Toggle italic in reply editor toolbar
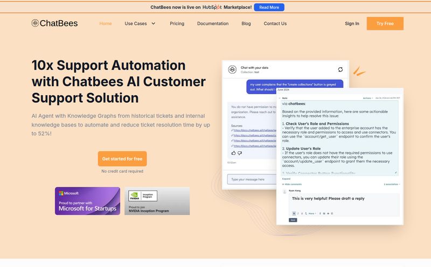431x267 pixels. [x=298, y=213]
